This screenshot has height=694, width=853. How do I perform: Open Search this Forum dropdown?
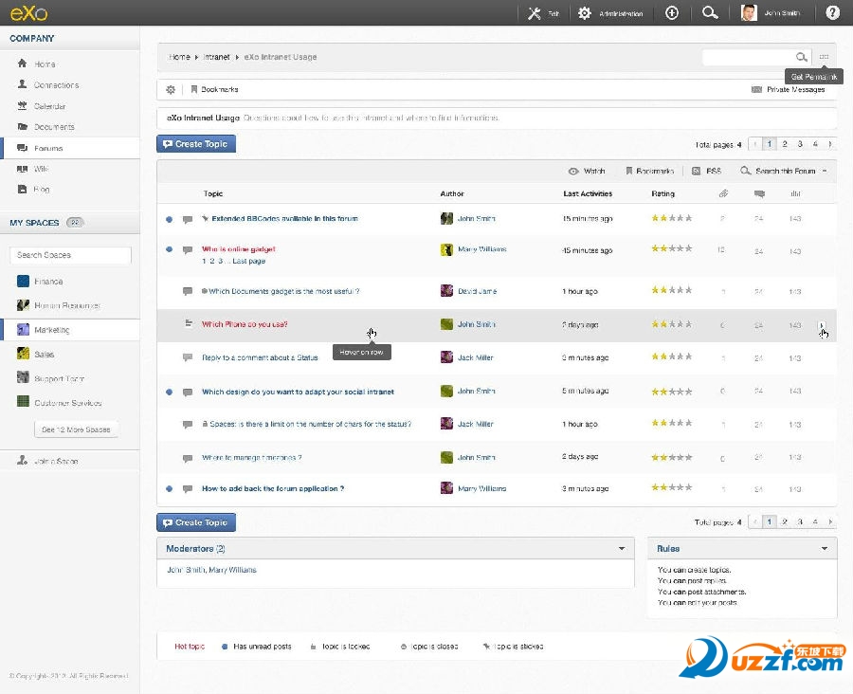tap(784, 171)
